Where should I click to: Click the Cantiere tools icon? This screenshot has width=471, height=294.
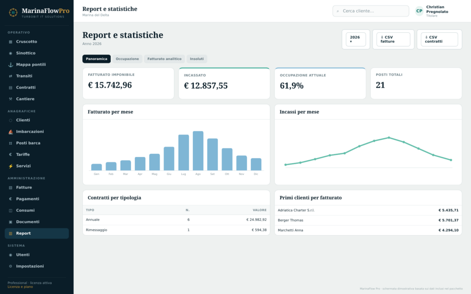point(11,99)
